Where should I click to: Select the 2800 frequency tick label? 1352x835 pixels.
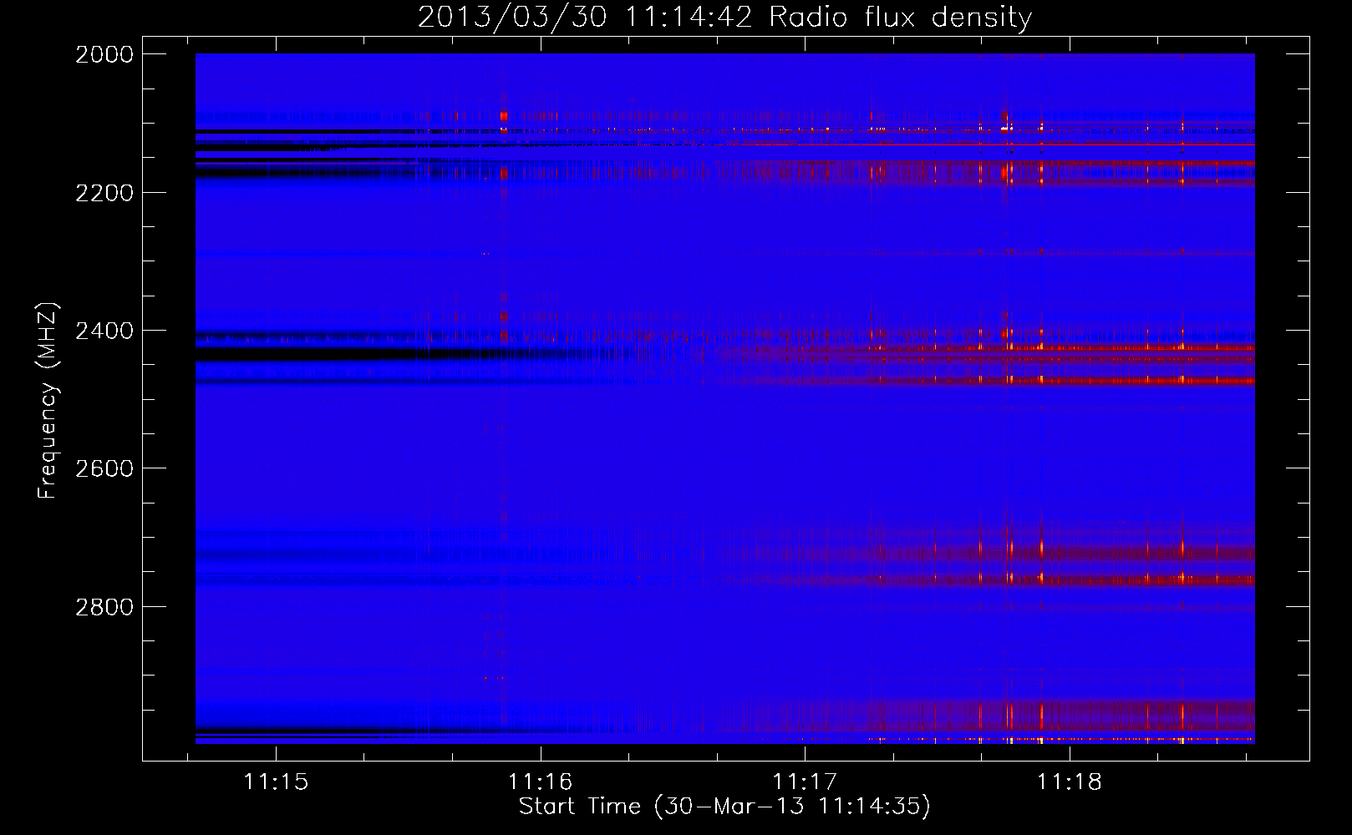(104, 606)
